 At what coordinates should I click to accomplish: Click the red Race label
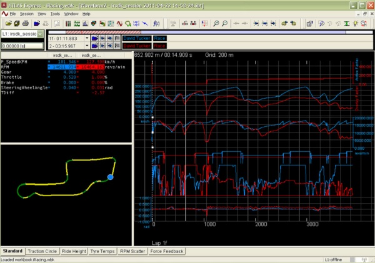point(160,46)
